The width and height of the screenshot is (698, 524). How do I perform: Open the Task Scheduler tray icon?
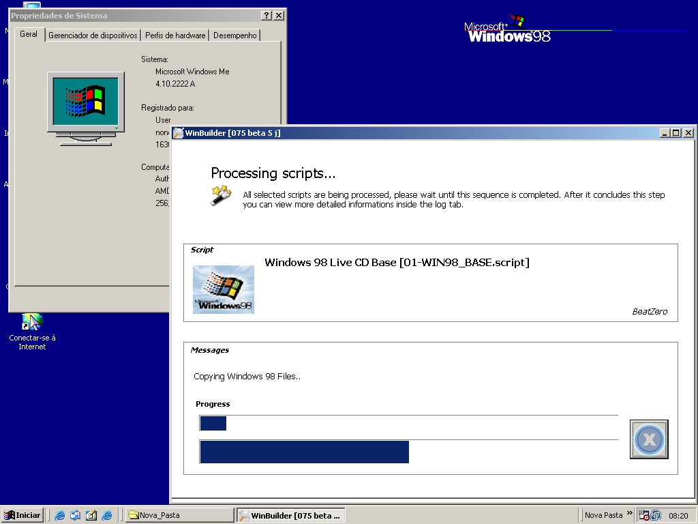[643, 515]
